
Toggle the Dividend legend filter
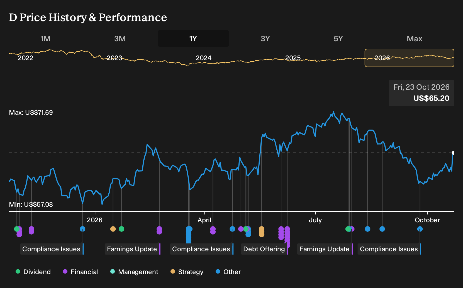(33, 272)
